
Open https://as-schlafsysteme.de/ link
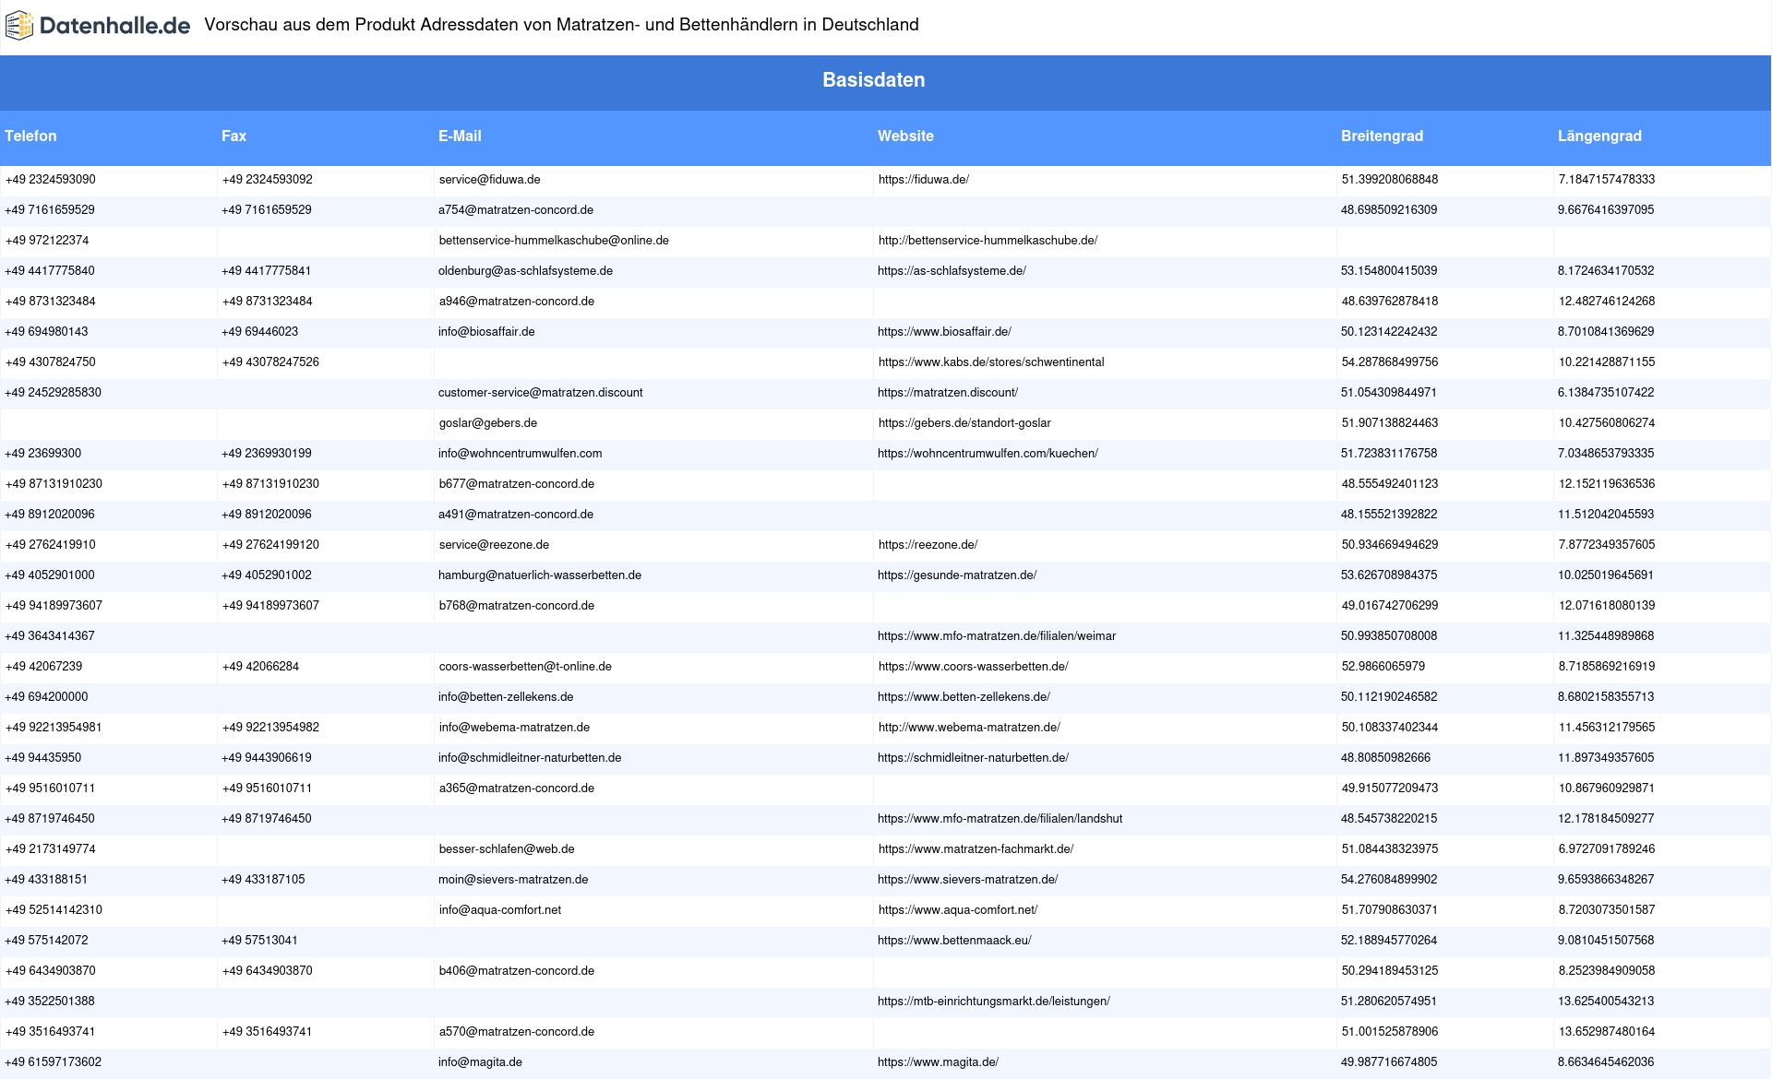(952, 271)
